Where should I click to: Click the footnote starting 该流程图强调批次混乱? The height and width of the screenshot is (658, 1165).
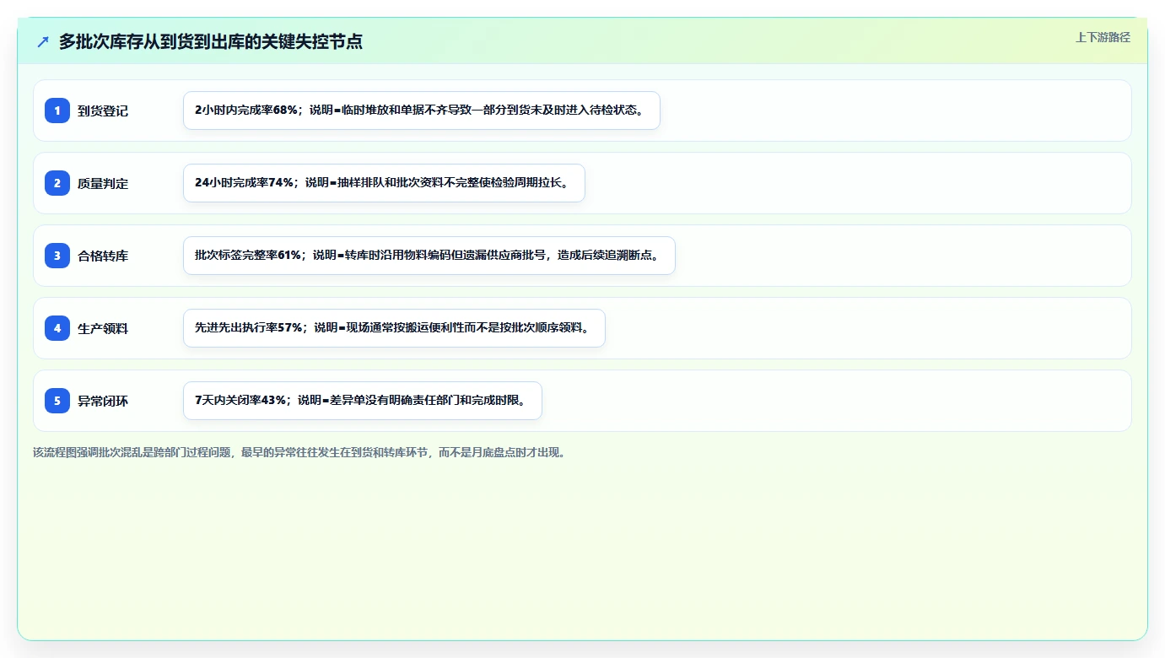pyautogui.click(x=299, y=452)
